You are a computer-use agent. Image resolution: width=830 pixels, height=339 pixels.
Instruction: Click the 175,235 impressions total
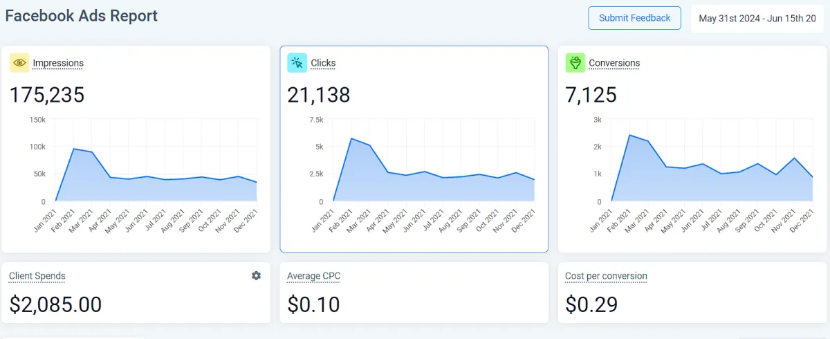(x=47, y=95)
